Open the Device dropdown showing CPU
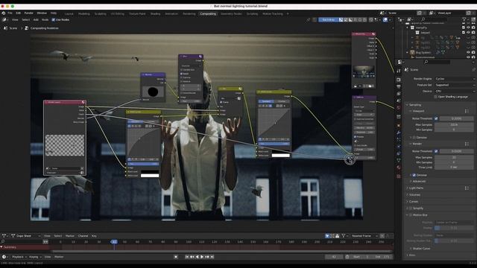Screen dimensions: 477x268 [454, 91]
